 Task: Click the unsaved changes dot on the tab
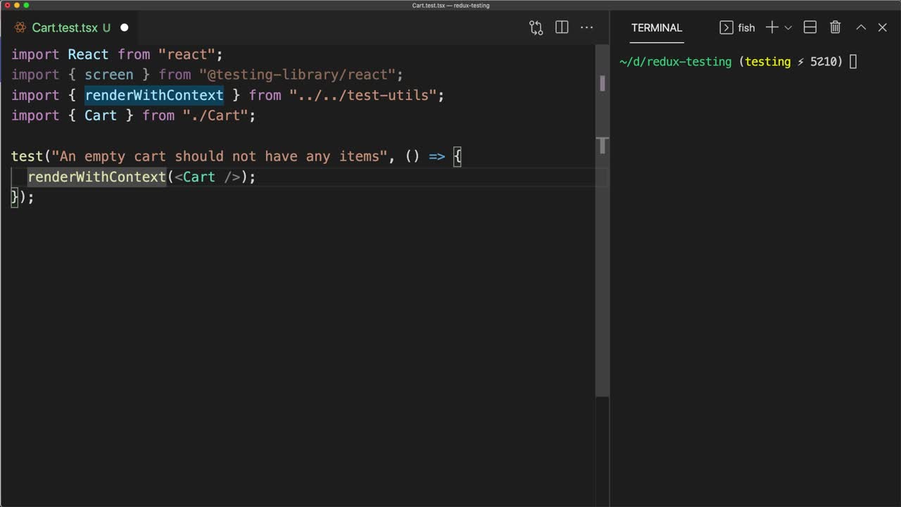tap(124, 27)
